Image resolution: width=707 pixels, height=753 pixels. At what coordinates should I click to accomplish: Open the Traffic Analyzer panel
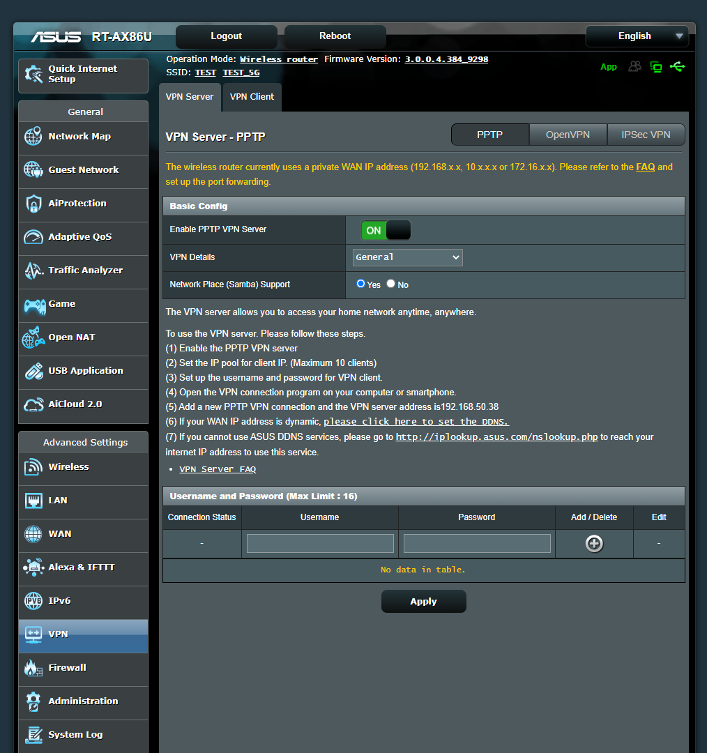[x=33, y=272]
